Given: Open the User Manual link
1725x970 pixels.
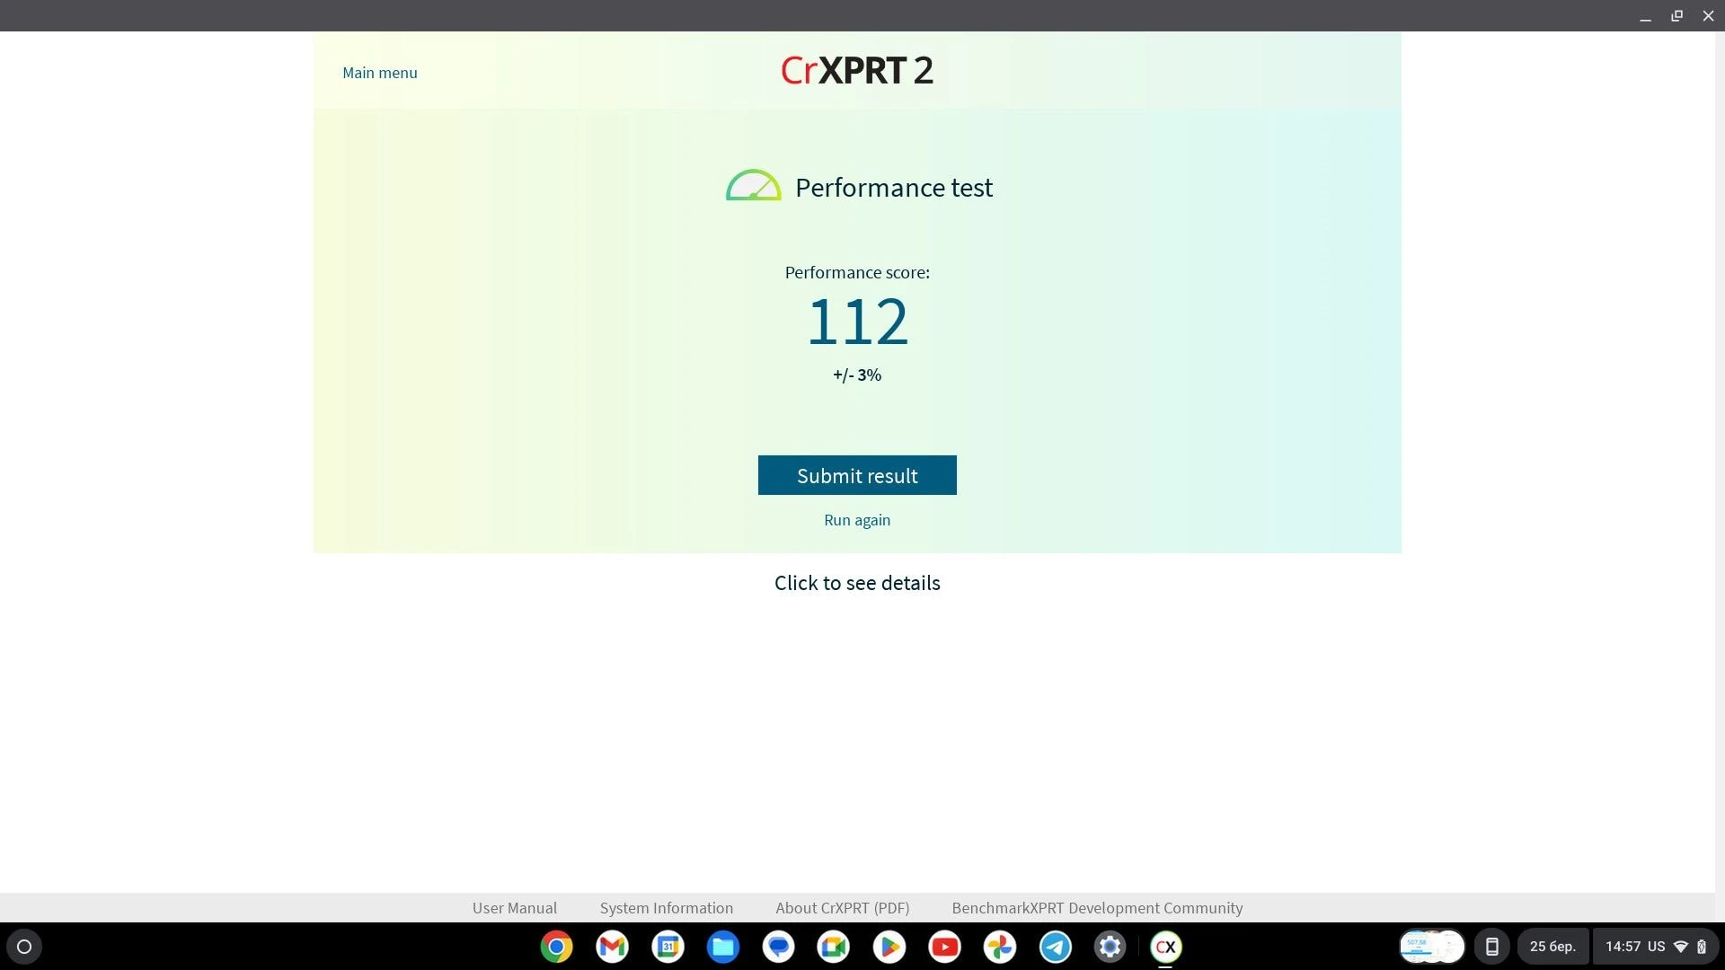Looking at the screenshot, I should pyautogui.click(x=515, y=908).
